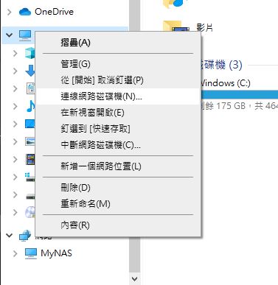Click the Documents page icon
The image size is (278, 285).
coord(30,88)
